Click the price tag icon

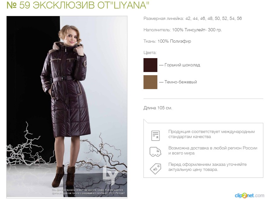155,169
